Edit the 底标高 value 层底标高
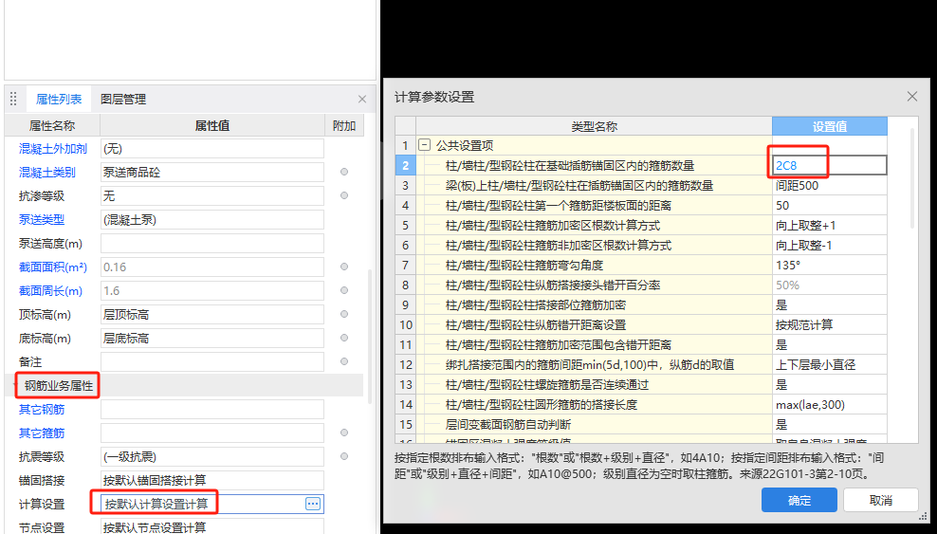This screenshot has width=937, height=534. tap(212, 338)
